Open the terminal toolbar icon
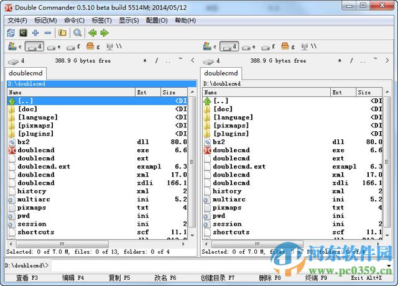The image size is (398, 286). [23, 33]
